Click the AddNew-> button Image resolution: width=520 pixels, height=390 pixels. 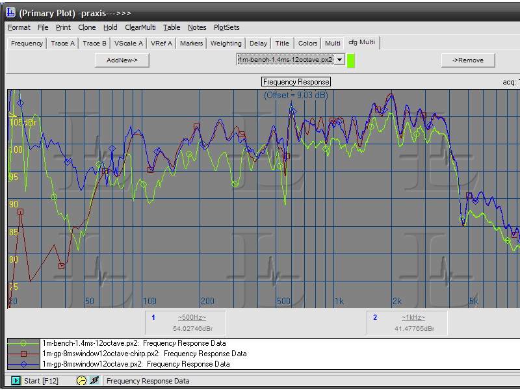pyautogui.click(x=122, y=60)
